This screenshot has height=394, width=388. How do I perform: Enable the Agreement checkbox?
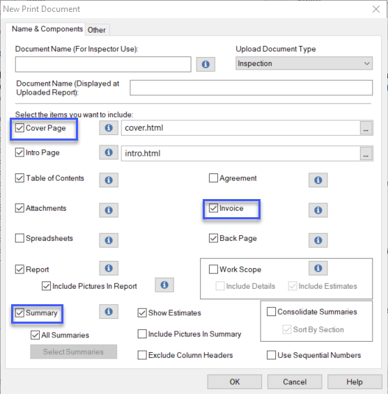point(213,178)
